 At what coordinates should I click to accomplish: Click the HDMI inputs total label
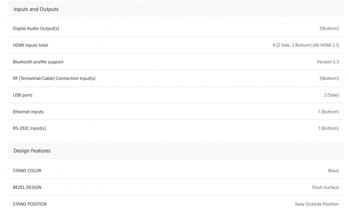click(30, 45)
